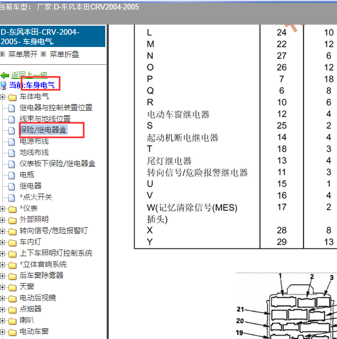The width and height of the screenshot is (337, 339).
Task: Click the document icon beside *点火开关
Action: click(12, 197)
